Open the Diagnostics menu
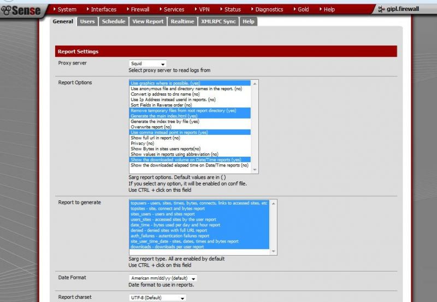The image size is (437, 302). pyautogui.click(x=267, y=9)
